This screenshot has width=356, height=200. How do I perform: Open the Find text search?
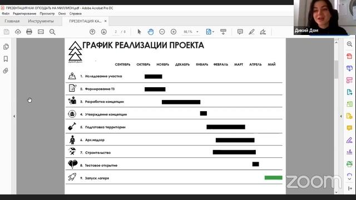point(52,32)
